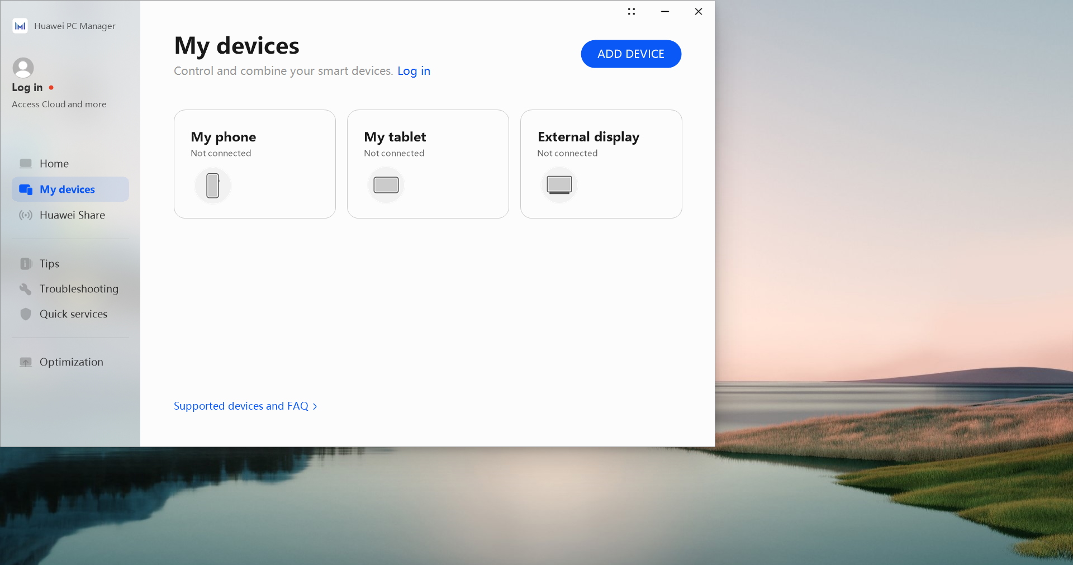Screen dimensions: 1073x565
Task: Go to the Home section
Action: 70,164
